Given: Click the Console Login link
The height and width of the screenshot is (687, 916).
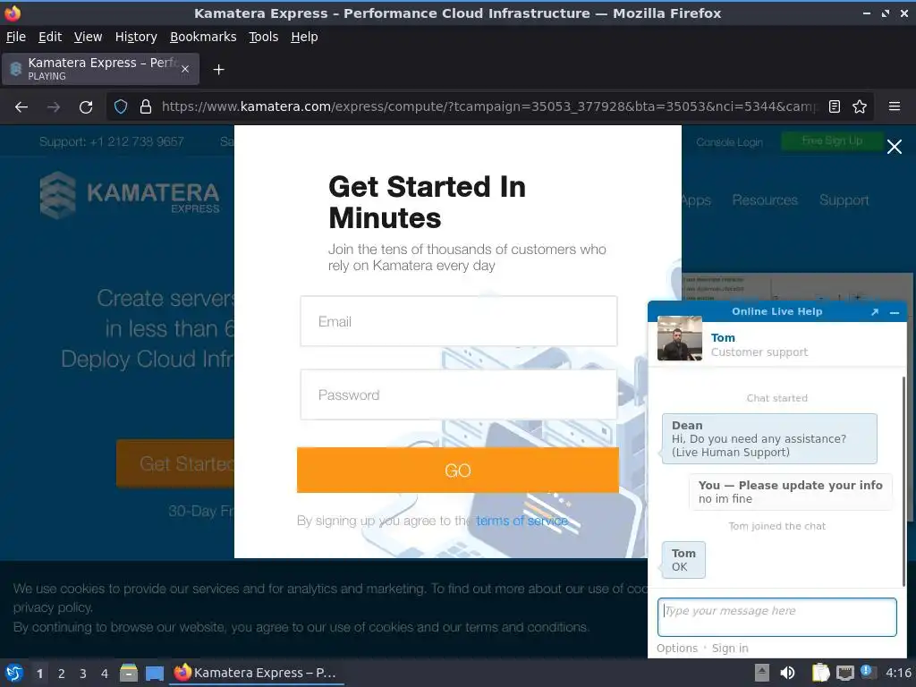Looking at the screenshot, I should pos(730,142).
